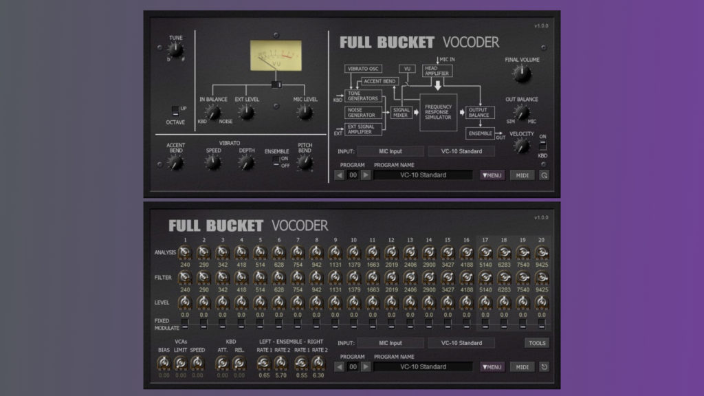704x396 pixels.
Task: Click LEVEL knob for band 3
Action: (222, 302)
